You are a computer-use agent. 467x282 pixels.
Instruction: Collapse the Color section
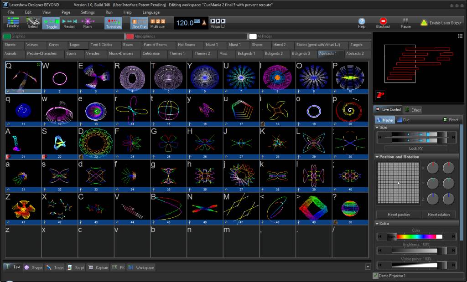pyautogui.click(x=377, y=223)
